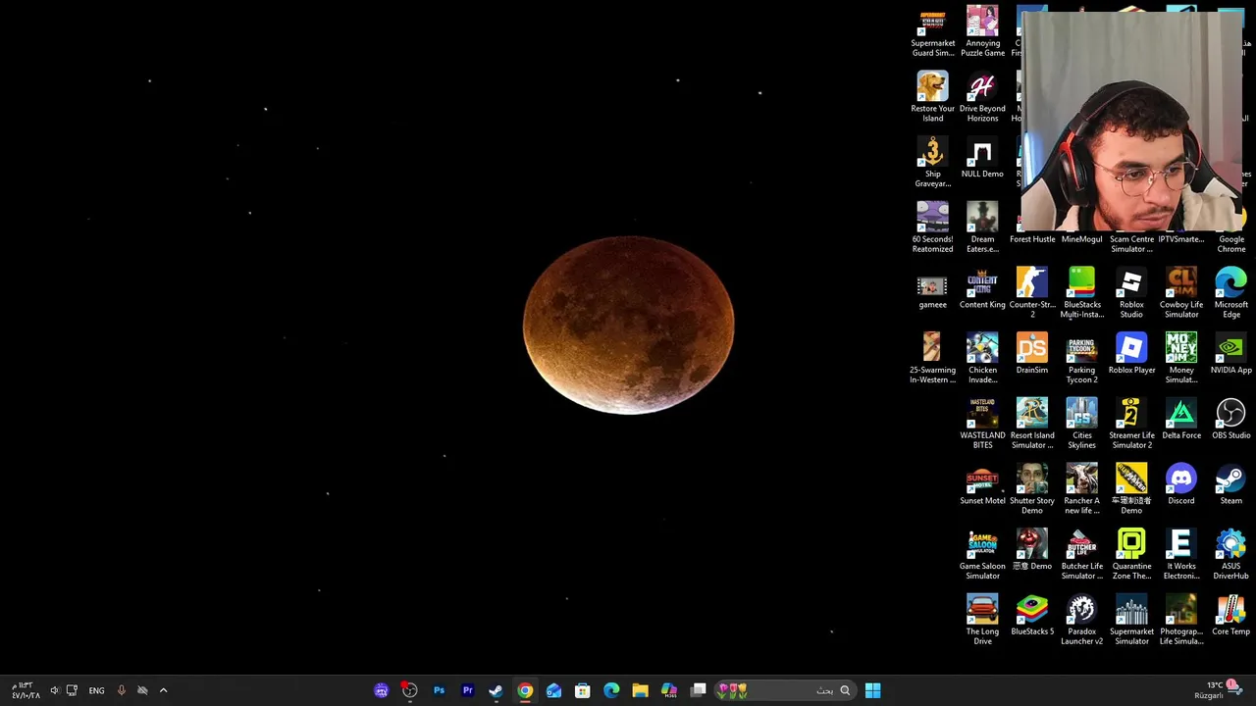Launch 60 Seconds! Reatomized shortcut

[932, 227]
